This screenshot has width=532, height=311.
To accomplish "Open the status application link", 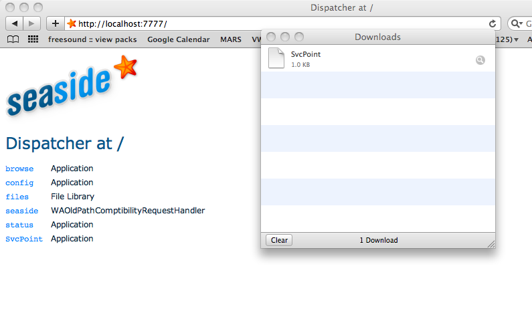I will tap(19, 225).
